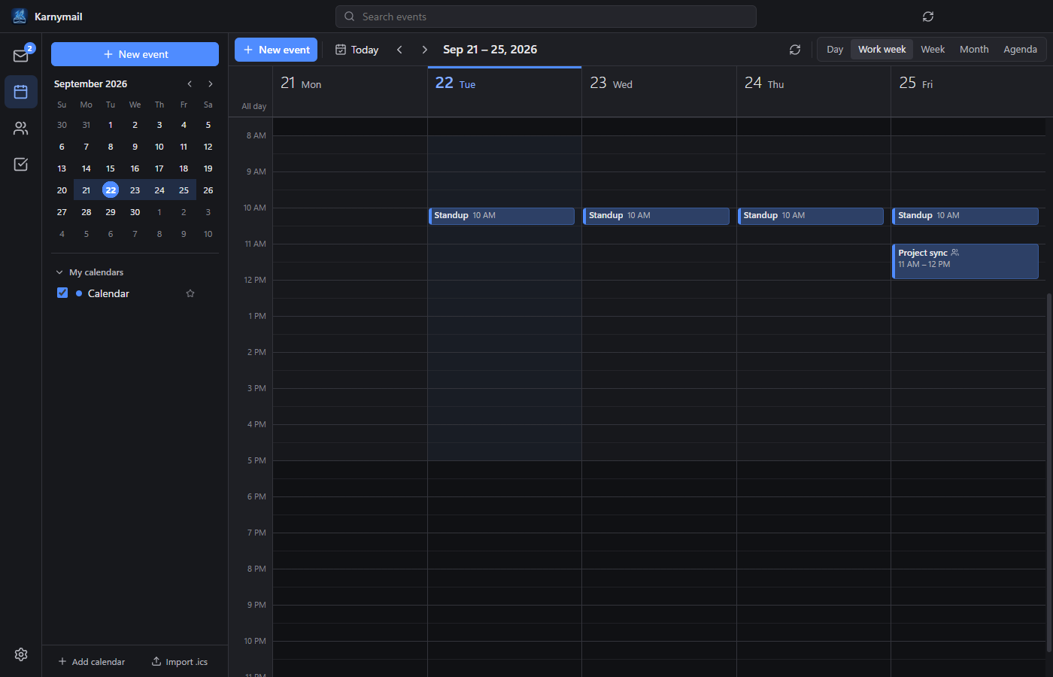Select September 29 in mini calendar
1053x677 pixels.
(111, 212)
